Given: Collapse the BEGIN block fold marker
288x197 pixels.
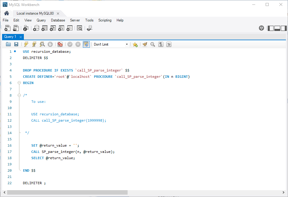Looking at the screenshot, I should tap(19, 83).
